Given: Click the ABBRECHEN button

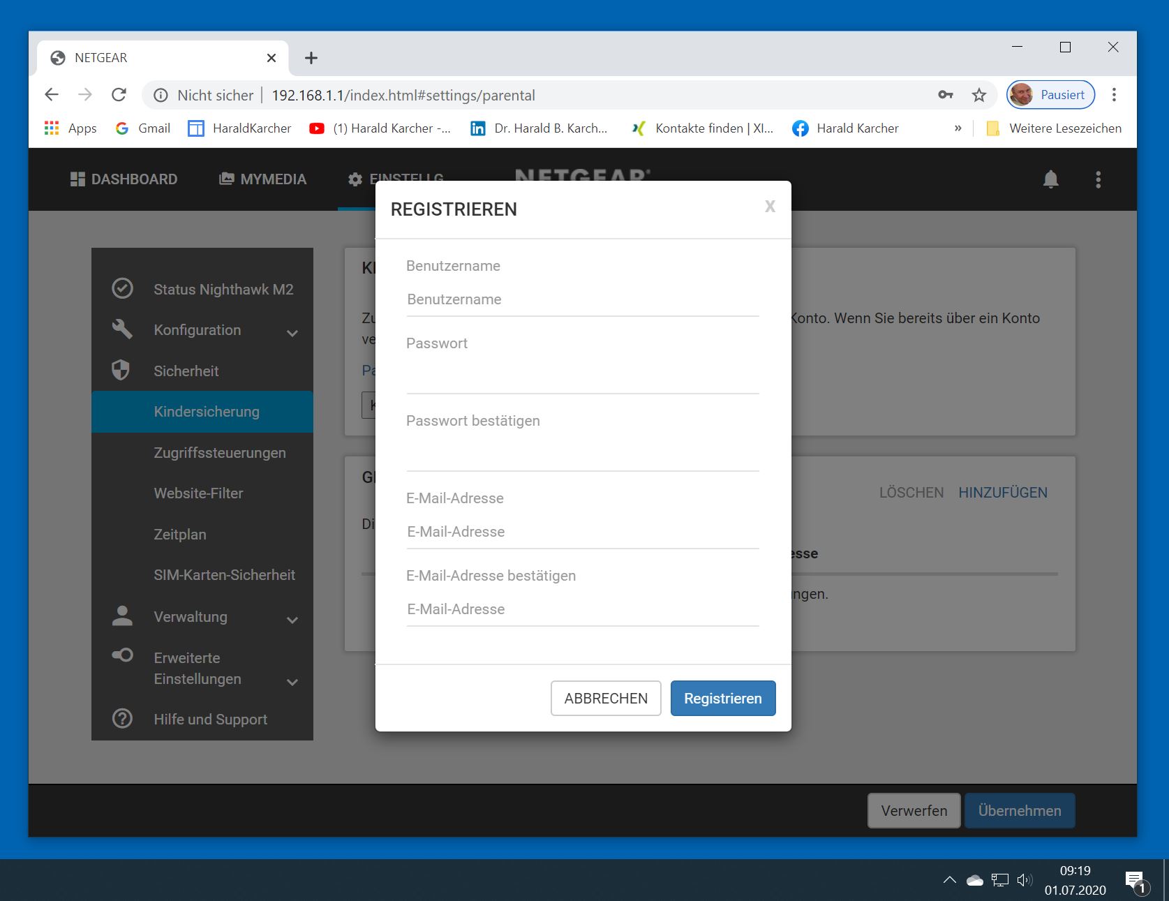Looking at the screenshot, I should [605, 699].
